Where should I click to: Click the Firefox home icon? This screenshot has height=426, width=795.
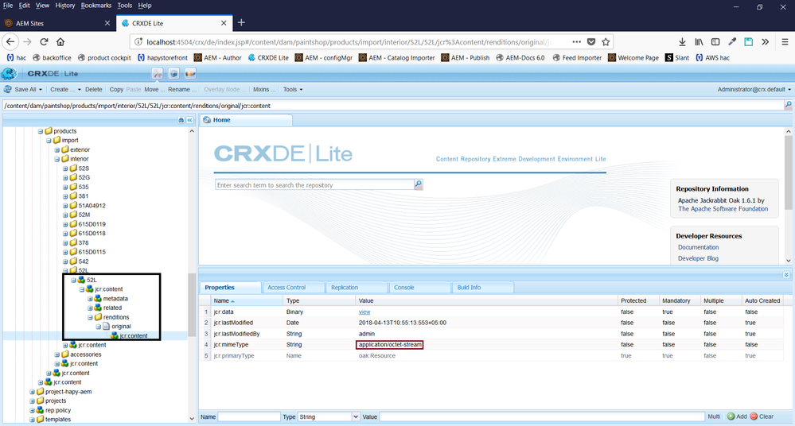60,42
